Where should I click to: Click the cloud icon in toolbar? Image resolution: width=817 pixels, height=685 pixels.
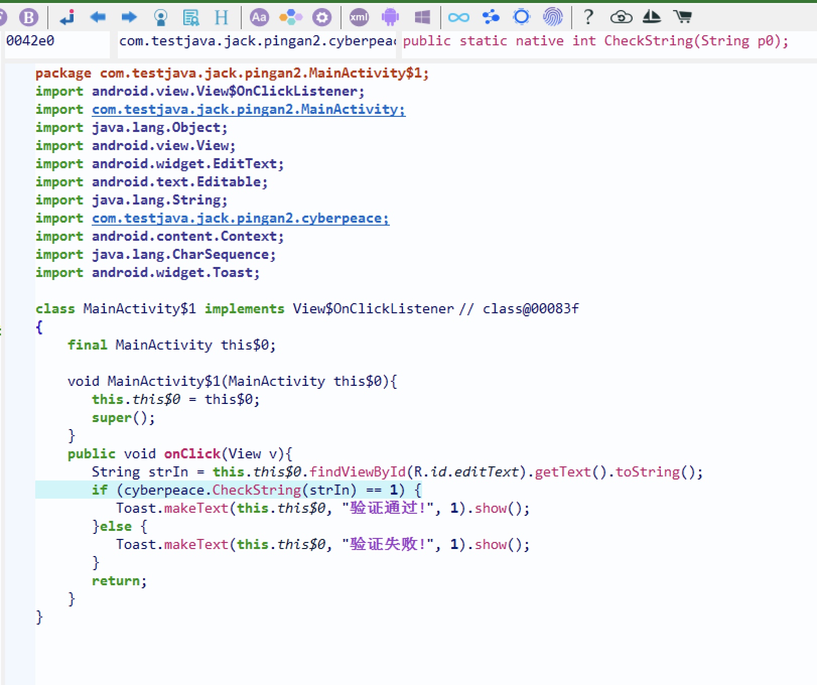621,18
